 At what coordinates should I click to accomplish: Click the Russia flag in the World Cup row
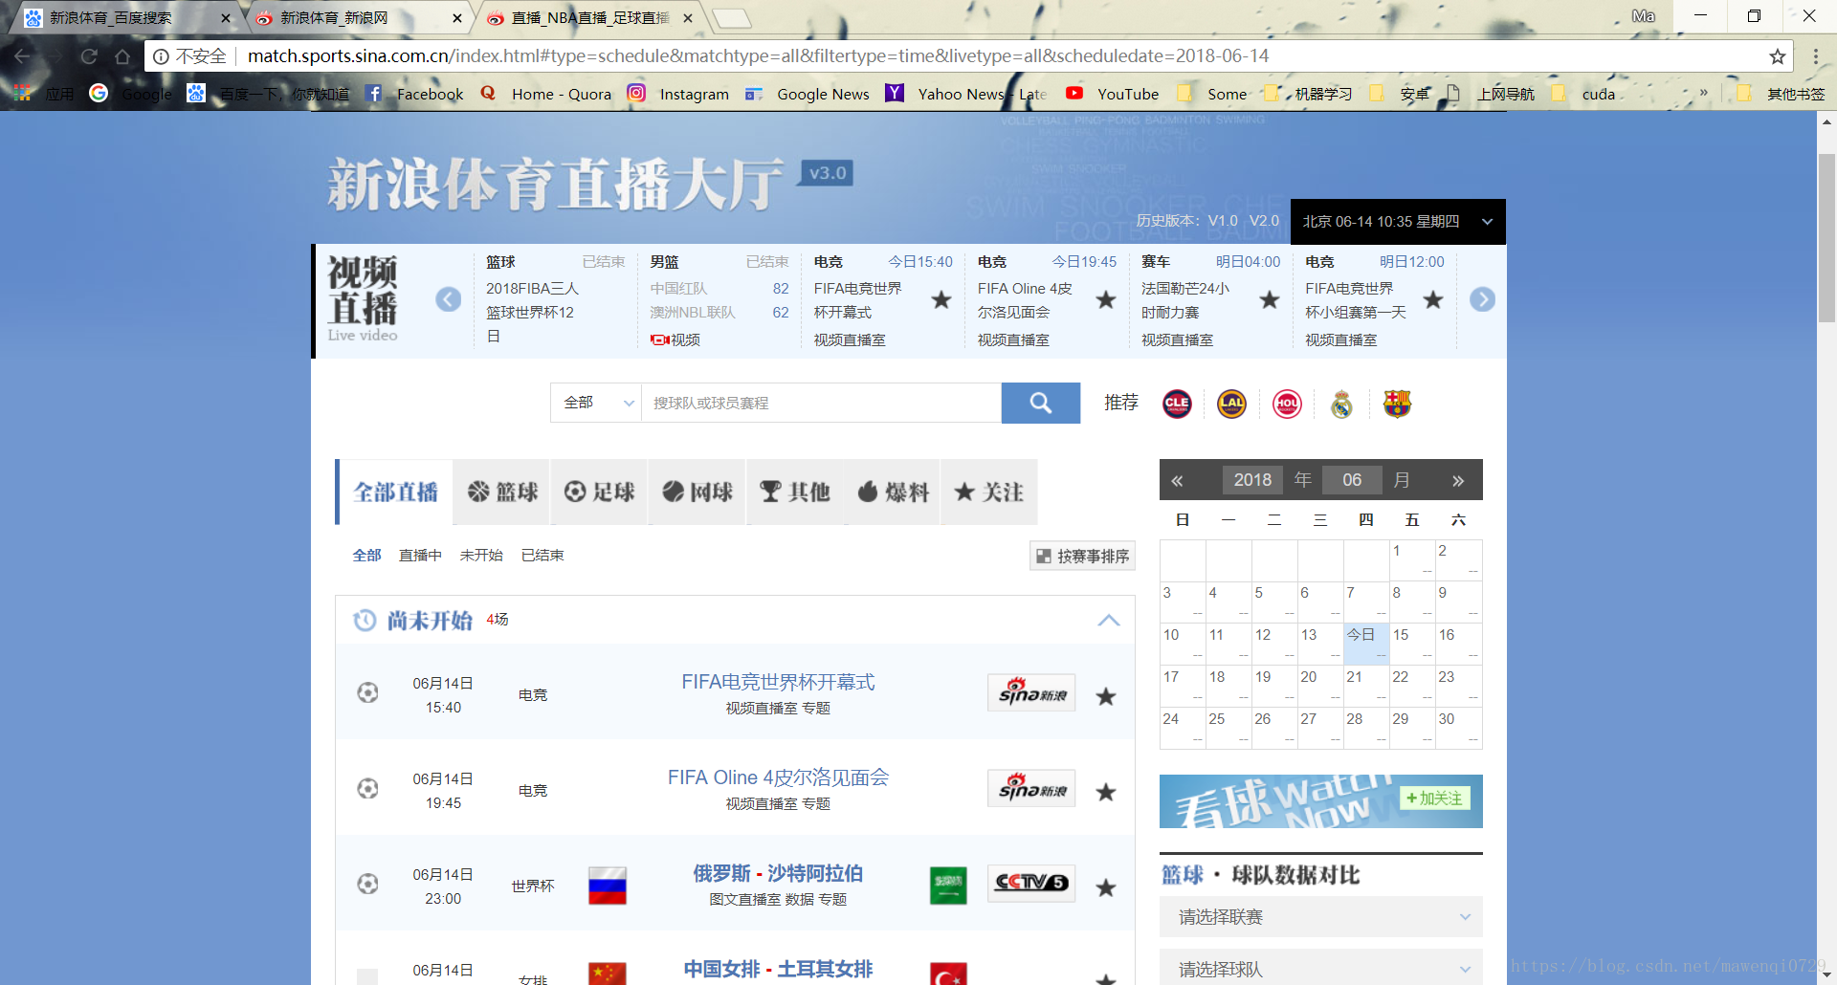tap(607, 886)
